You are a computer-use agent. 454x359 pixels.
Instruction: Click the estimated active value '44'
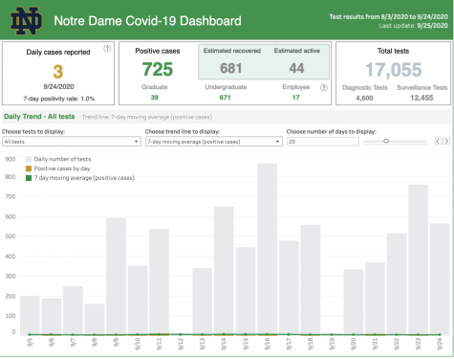[x=296, y=68]
